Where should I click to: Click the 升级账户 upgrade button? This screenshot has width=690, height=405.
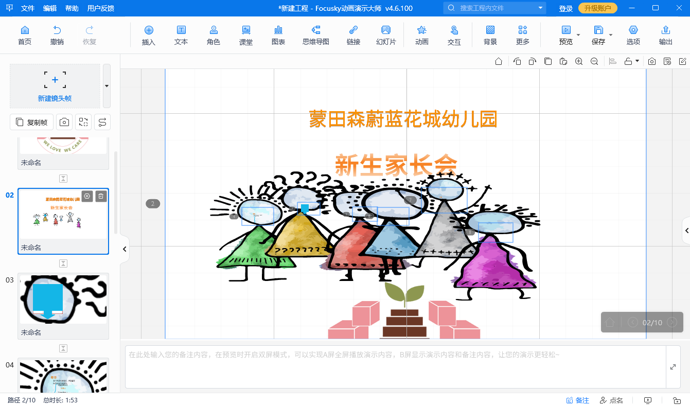point(598,8)
